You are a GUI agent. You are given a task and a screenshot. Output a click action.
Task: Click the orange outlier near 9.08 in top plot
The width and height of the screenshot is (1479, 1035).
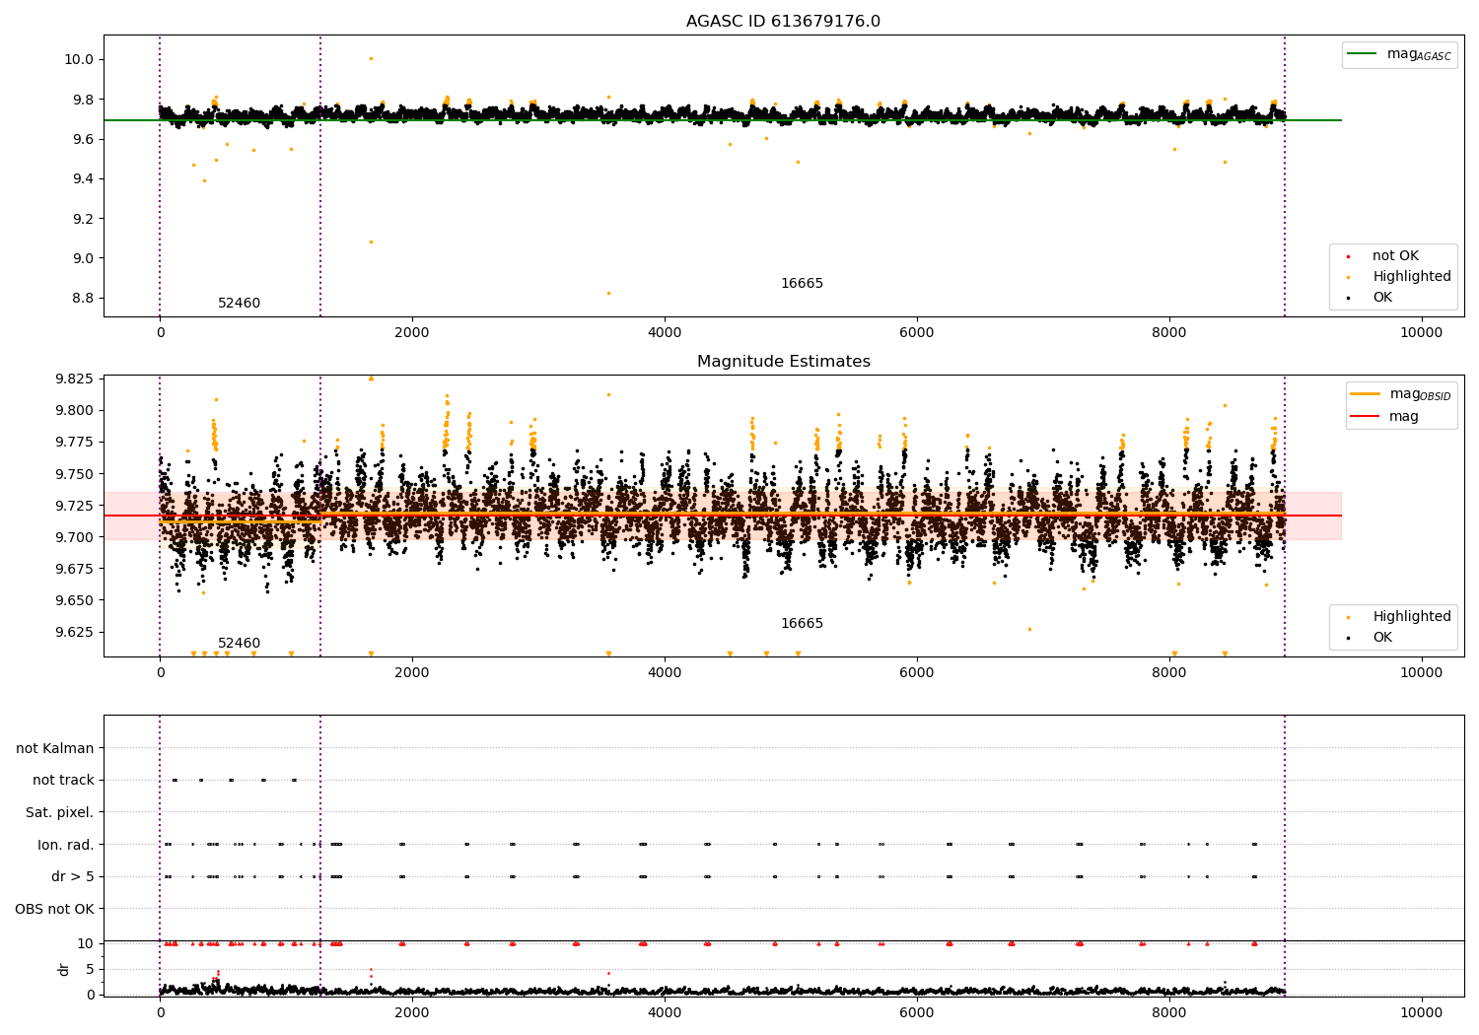click(371, 241)
